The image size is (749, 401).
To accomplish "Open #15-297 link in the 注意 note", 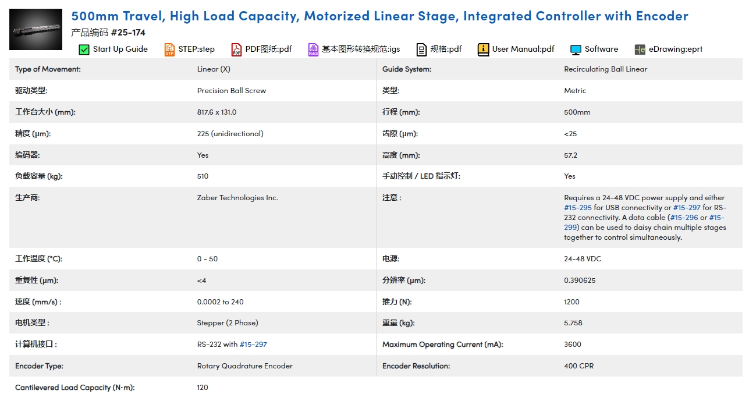I will (x=686, y=208).
